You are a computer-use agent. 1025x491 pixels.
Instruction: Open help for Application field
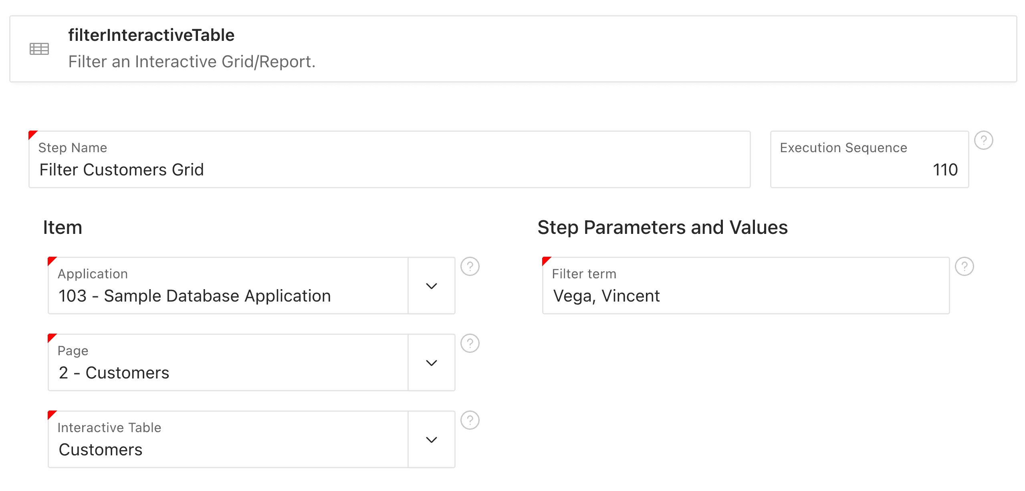click(470, 266)
